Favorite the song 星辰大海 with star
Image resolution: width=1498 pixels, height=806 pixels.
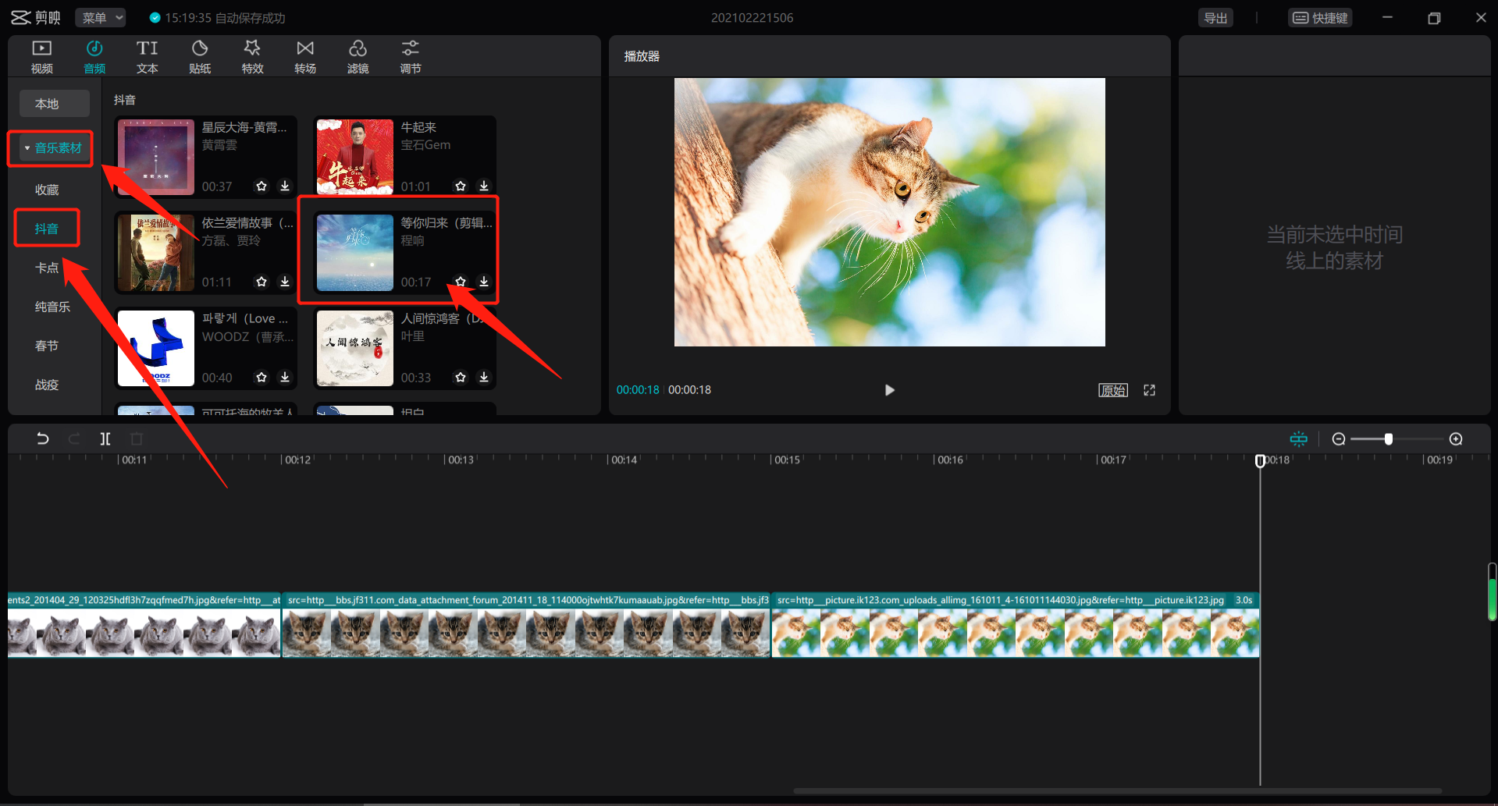tap(262, 186)
